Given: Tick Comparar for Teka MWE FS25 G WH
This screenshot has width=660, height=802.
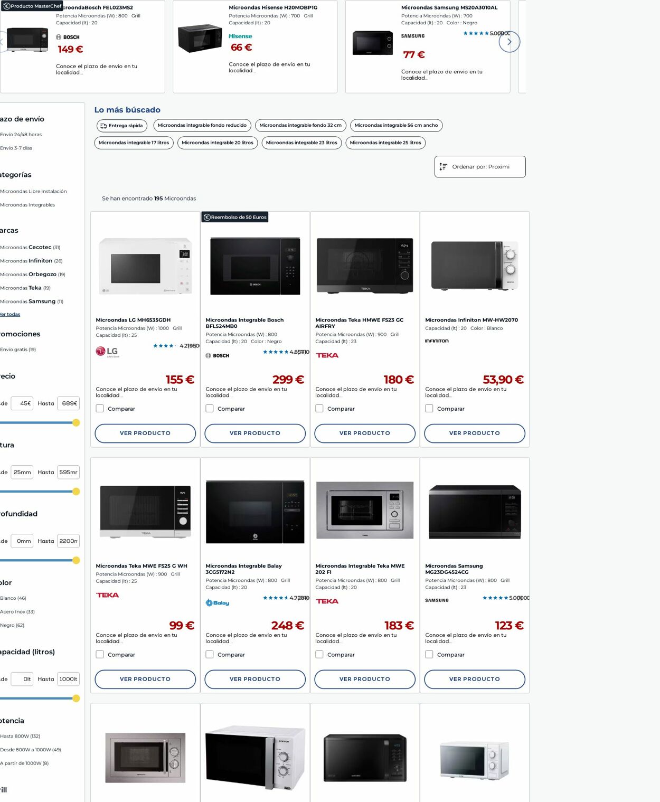Looking at the screenshot, I should coord(100,655).
